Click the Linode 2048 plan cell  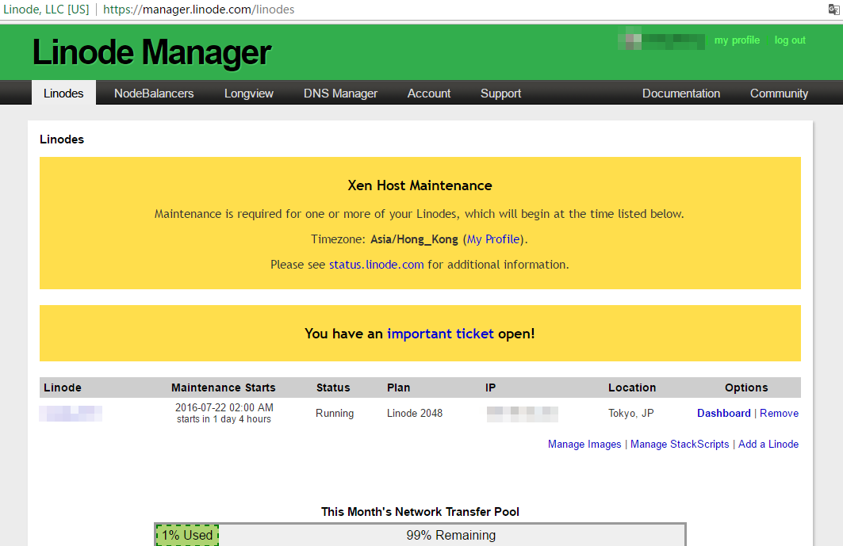(415, 413)
